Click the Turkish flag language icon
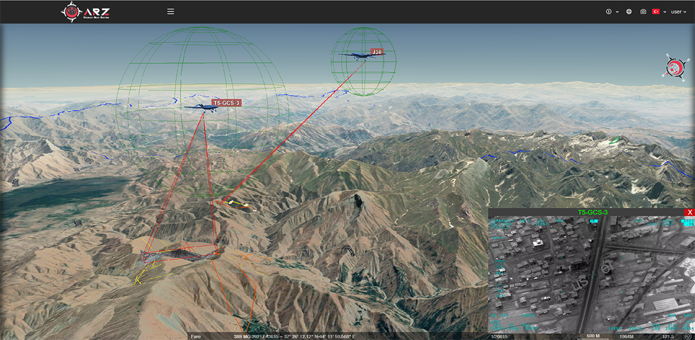 pyautogui.click(x=656, y=11)
